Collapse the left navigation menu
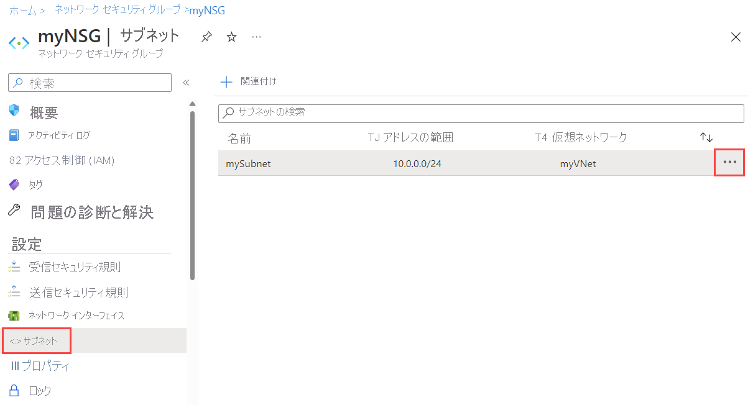 185,83
